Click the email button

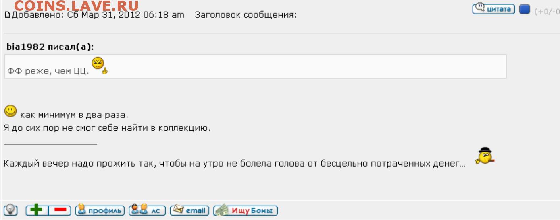189,210
